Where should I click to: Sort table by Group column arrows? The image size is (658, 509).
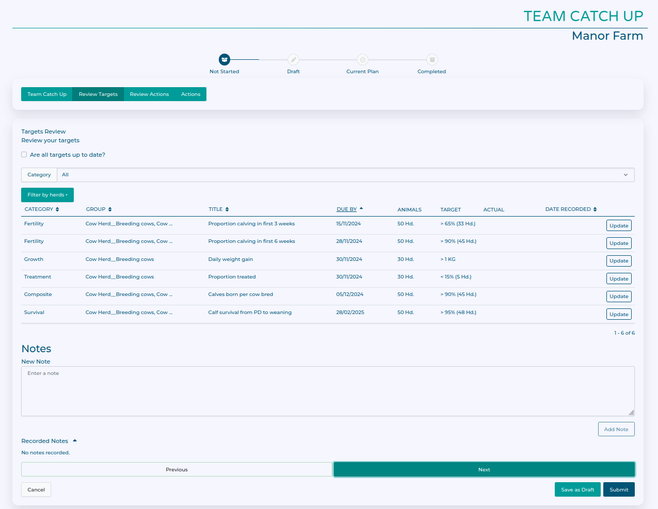110,209
